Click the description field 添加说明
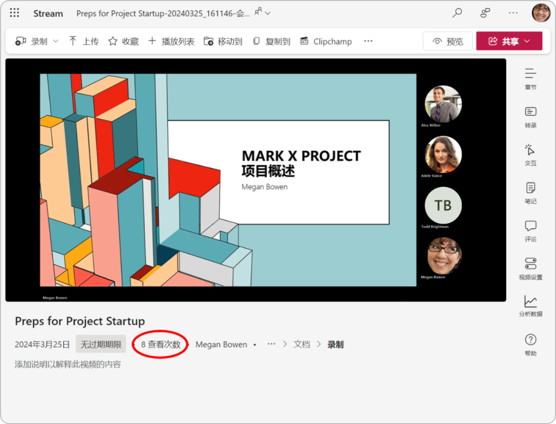556x424 pixels. pyautogui.click(x=68, y=364)
